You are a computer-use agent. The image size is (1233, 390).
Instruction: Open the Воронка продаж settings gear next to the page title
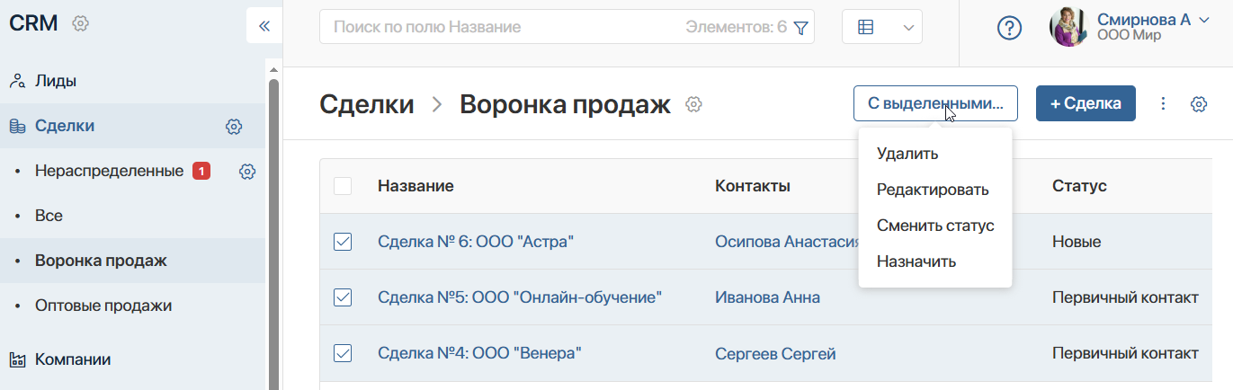click(693, 104)
